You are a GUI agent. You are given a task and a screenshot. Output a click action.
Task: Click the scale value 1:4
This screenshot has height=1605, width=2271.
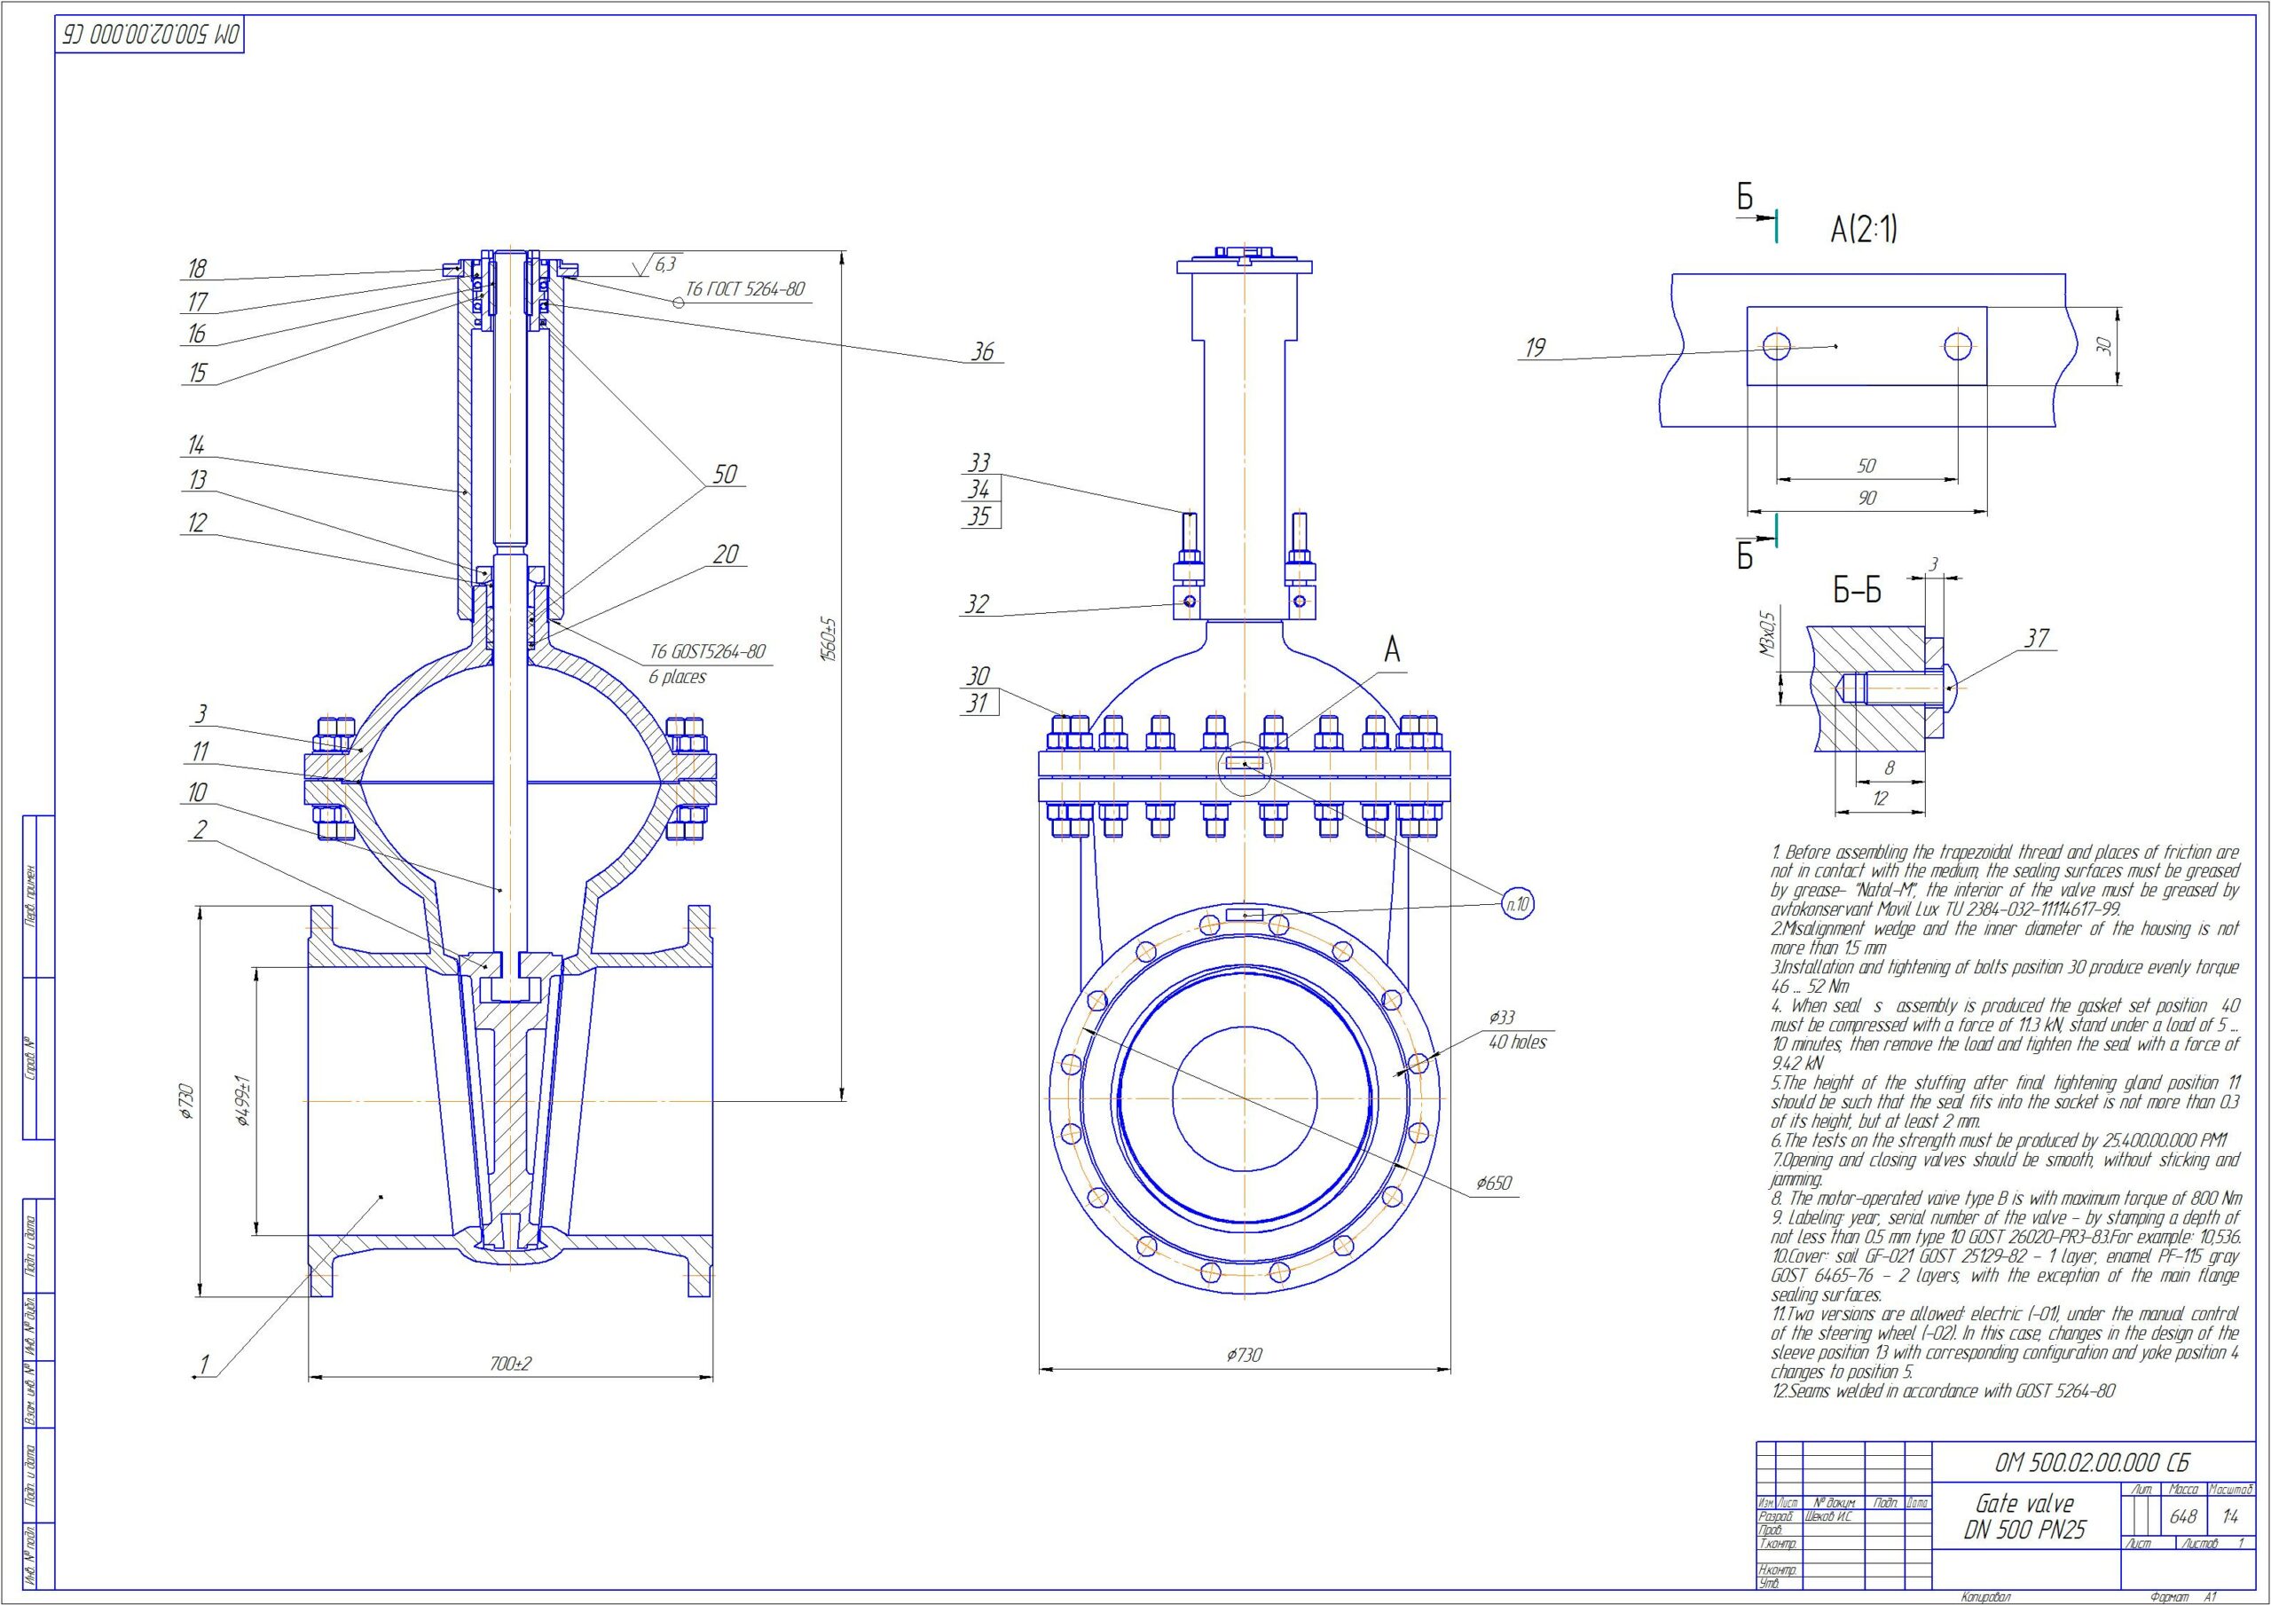pos(2229,1517)
